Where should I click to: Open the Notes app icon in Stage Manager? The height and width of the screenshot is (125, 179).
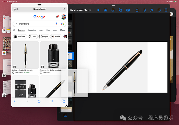pos(8,31)
